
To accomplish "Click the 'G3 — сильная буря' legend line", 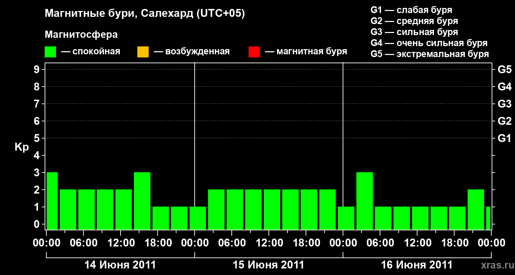I will pyautogui.click(x=414, y=32).
